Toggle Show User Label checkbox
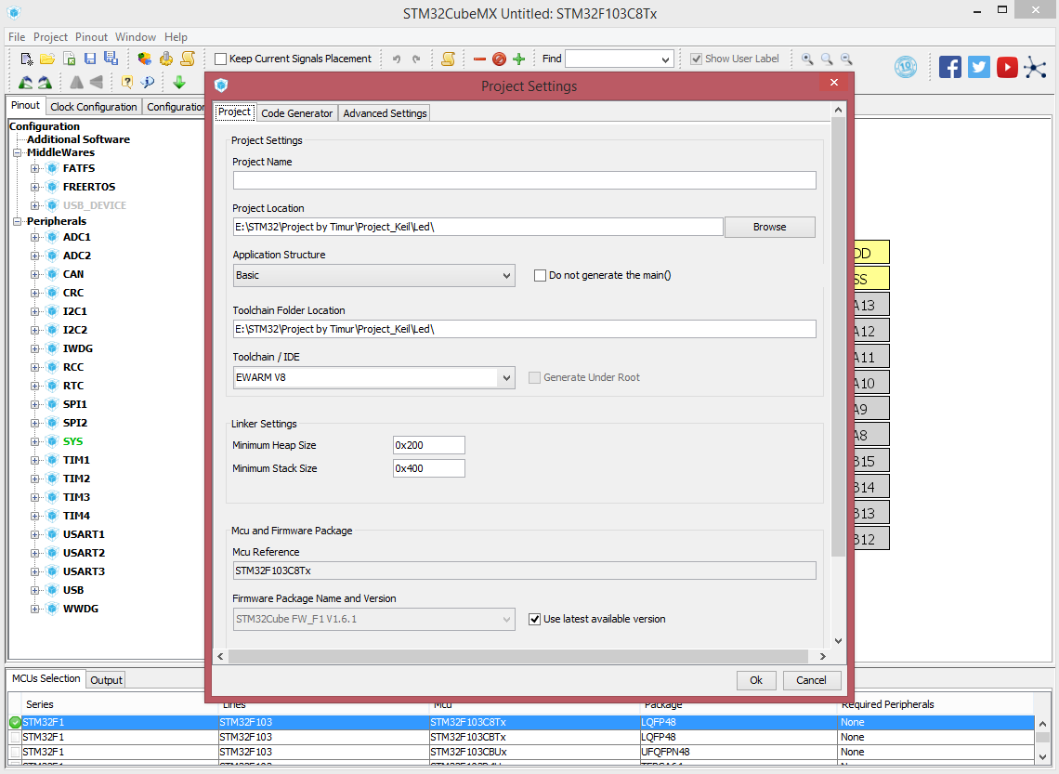The width and height of the screenshot is (1059, 774). (696, 59)
